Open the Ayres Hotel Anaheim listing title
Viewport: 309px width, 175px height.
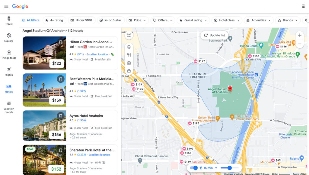coord(86,116)
